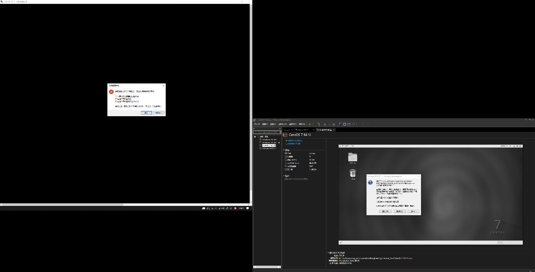
Task: Click the edit virtual machine settings link
Action: 293,144
